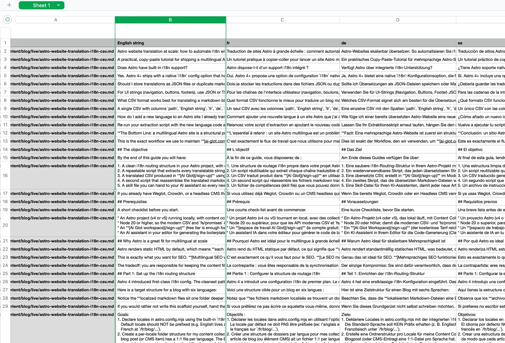Click the table select-all circle handle

click(x=8, y=20)
